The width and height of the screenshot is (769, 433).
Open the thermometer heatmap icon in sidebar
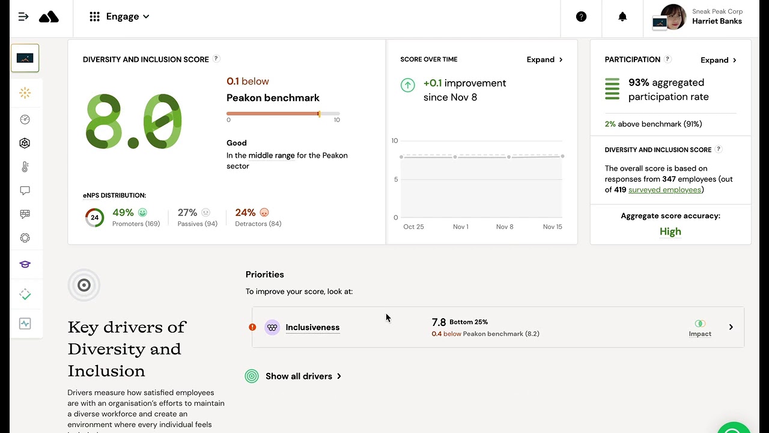click(25, 167)
